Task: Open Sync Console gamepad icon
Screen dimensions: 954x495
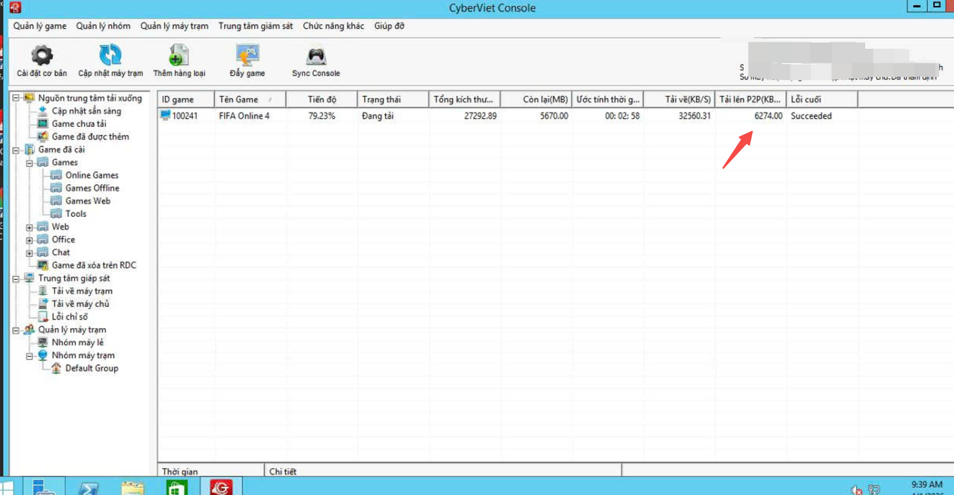Action: click(316, 55)
